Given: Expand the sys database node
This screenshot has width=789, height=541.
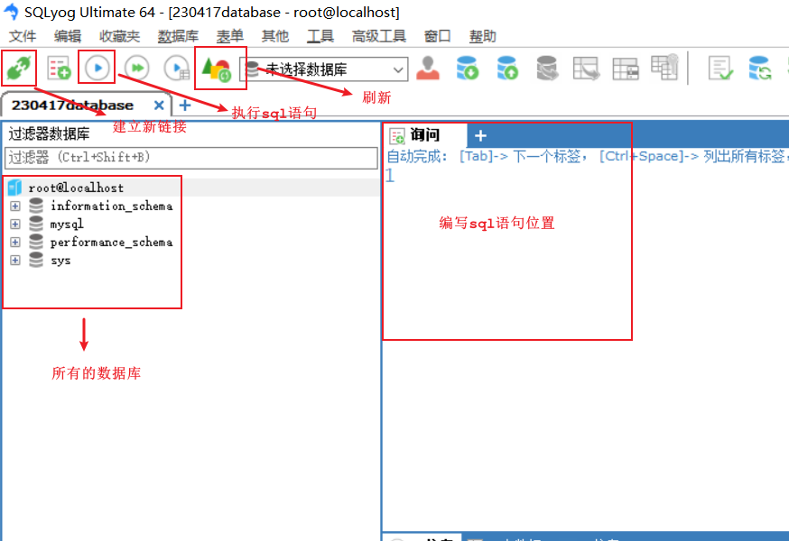Looking at the screenshot, I should pos(15,261).
